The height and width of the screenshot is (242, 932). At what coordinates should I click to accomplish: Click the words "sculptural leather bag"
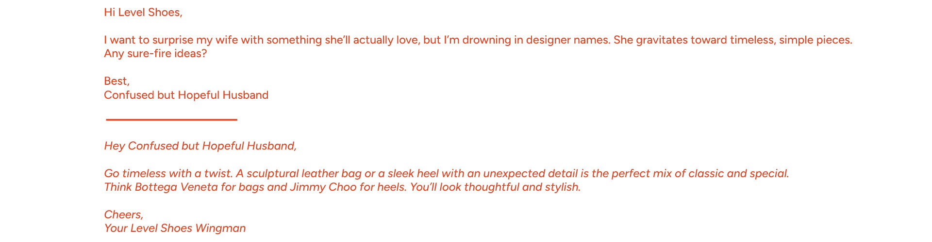coord(304,174)
